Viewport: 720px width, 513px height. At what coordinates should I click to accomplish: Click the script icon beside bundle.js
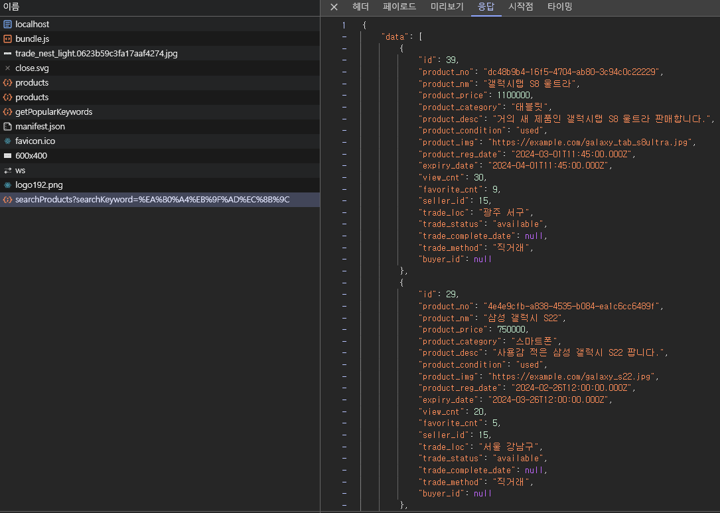(x=7, y=39)
